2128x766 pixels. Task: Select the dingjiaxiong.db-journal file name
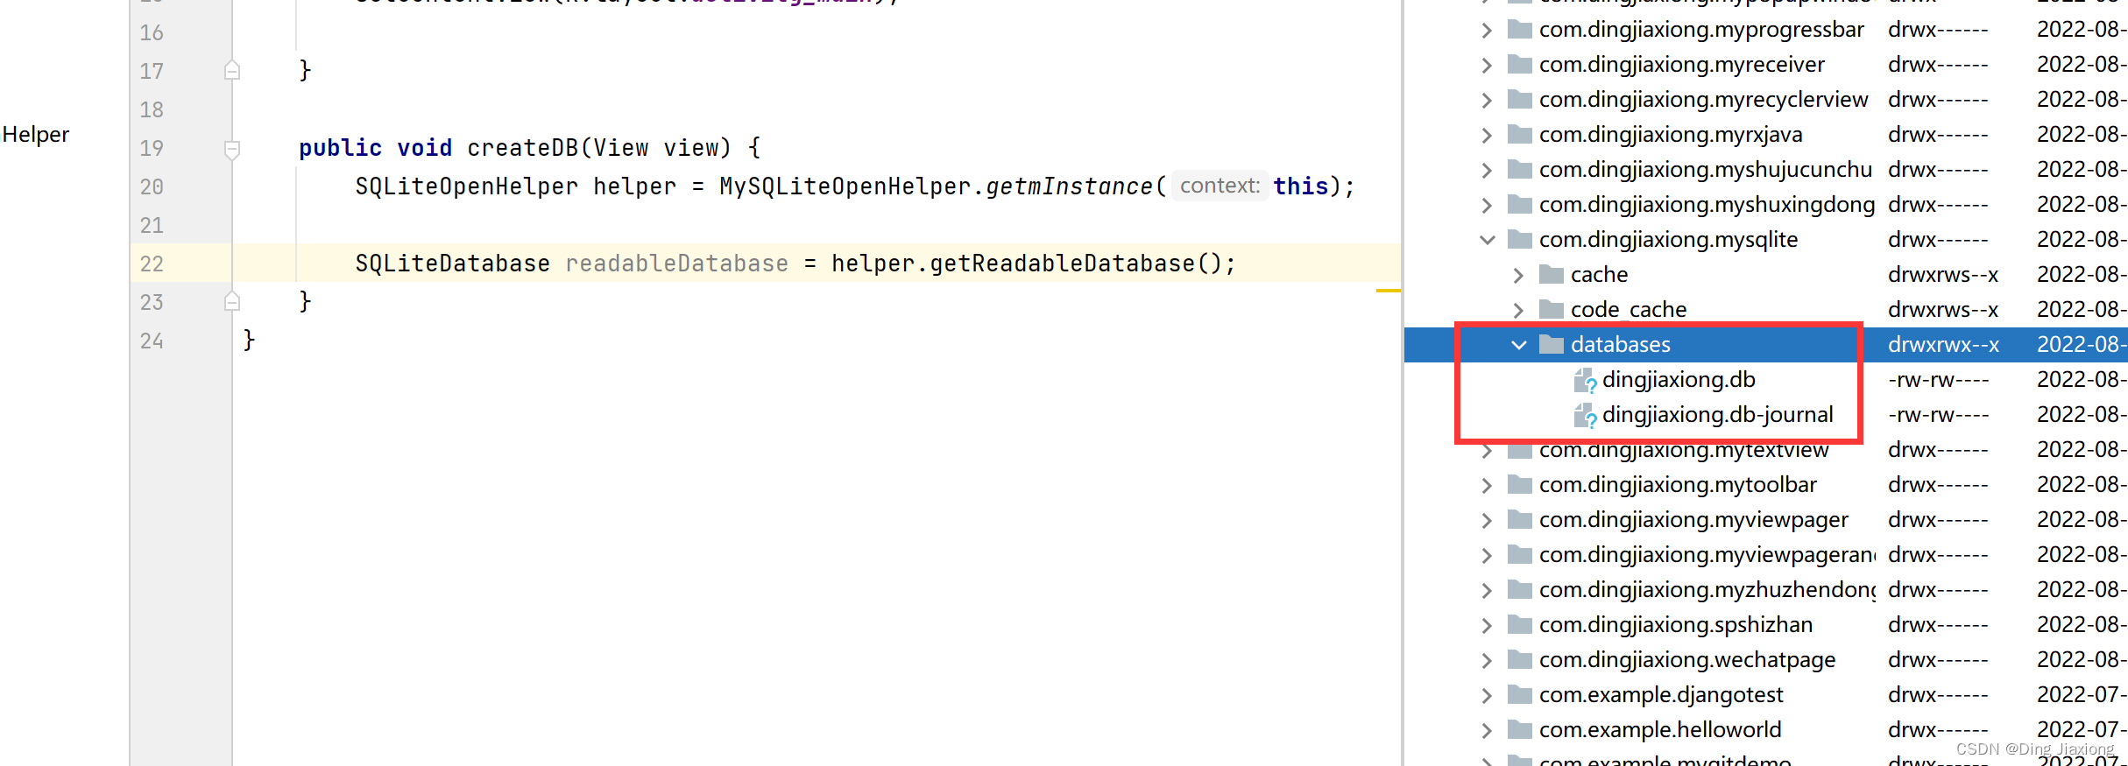(x=1717, y=415)
